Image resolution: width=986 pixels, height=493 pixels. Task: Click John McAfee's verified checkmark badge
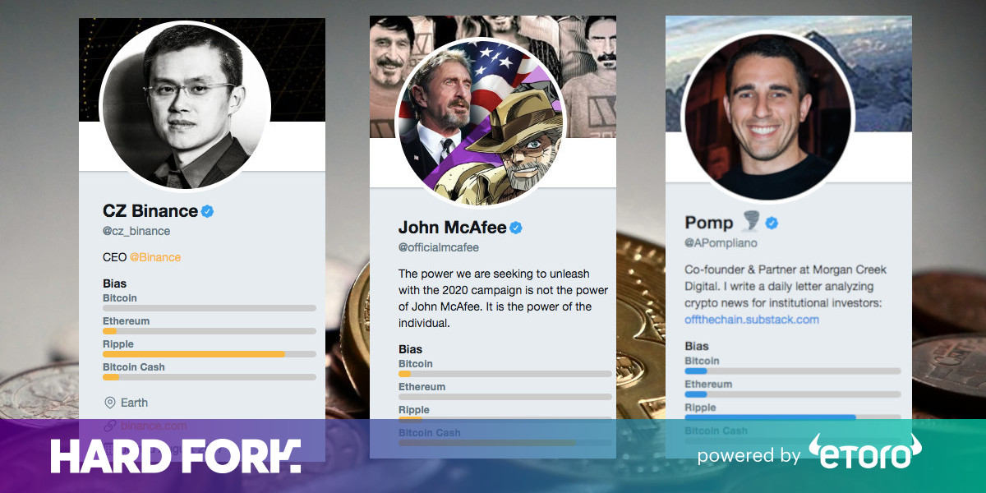pyautogui.click(x=516, y=228)
